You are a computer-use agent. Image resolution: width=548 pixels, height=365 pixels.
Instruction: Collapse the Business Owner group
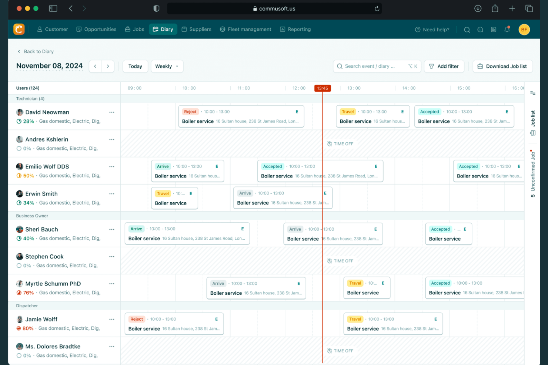tap(32, 216)
